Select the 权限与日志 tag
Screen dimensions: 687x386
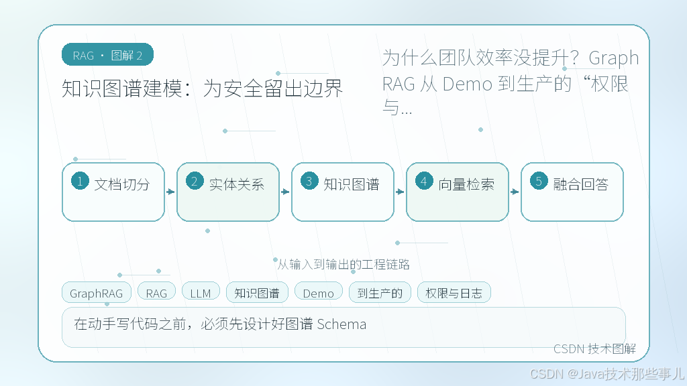(x=454, y=293)
